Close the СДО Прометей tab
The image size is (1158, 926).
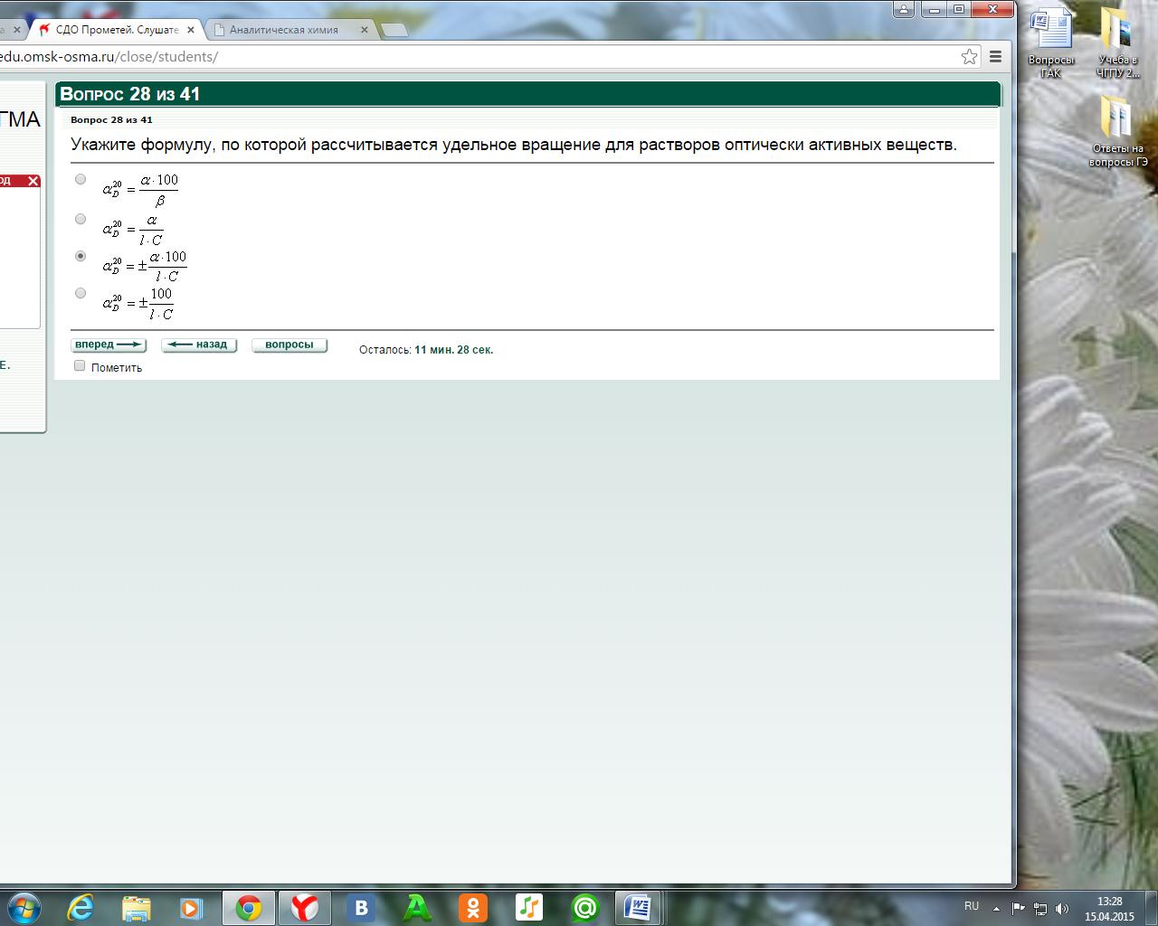click(191, 30)
